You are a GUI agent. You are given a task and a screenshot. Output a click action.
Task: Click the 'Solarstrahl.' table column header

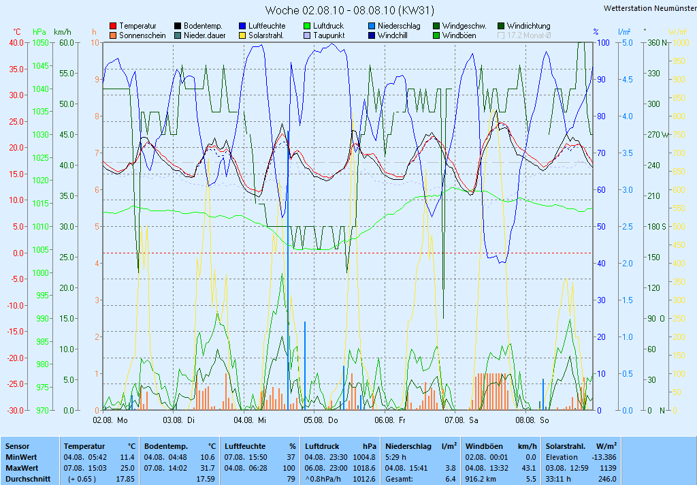click(x=567, y=446)
